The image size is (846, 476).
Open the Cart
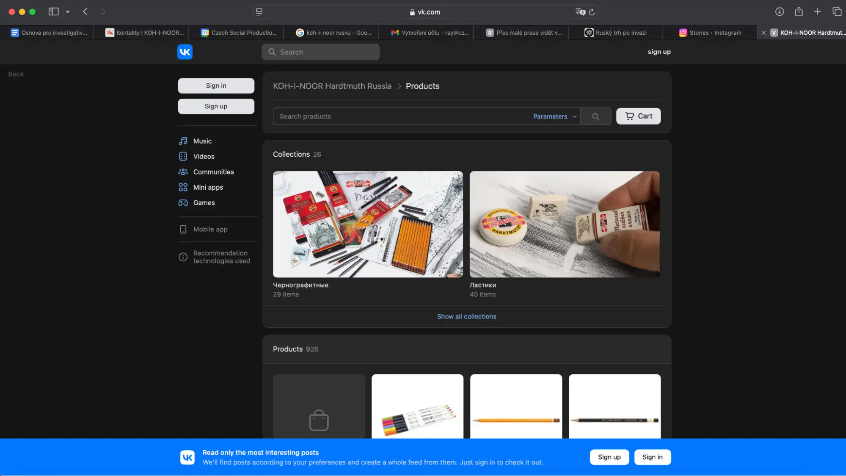coord(638,116)
